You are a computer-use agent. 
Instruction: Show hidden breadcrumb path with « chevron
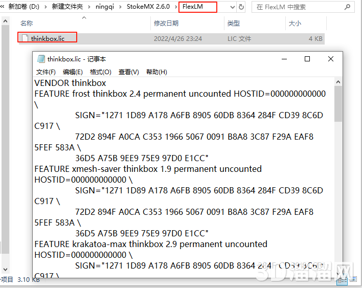(x=3, y=7)
